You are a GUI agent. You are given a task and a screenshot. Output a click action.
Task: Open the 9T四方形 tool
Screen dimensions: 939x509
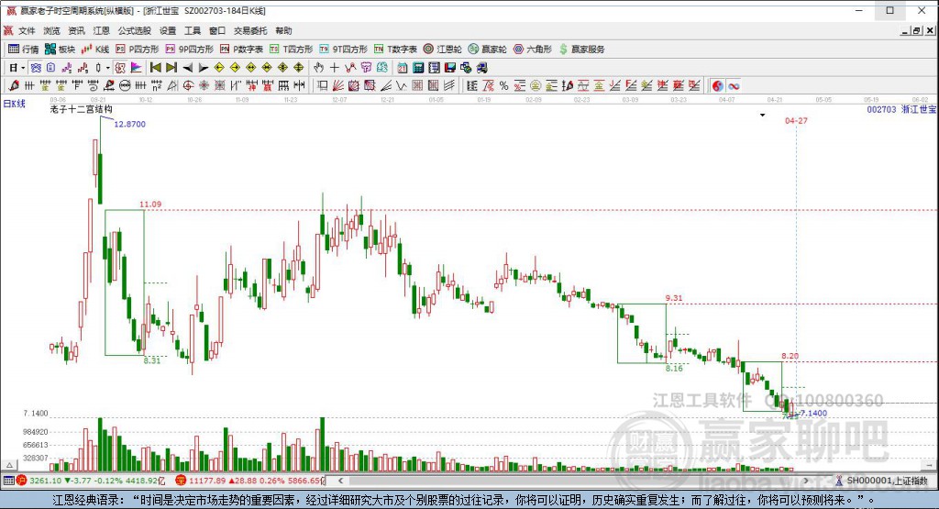(x=343, y=50)
